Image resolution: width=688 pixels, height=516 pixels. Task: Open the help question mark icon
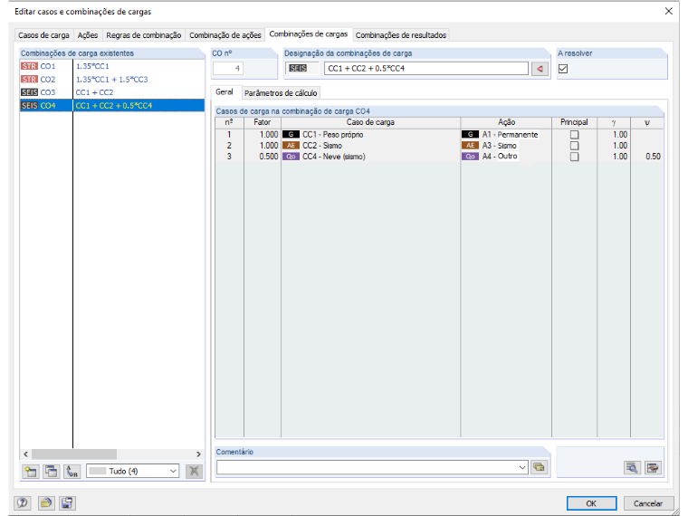23,502
